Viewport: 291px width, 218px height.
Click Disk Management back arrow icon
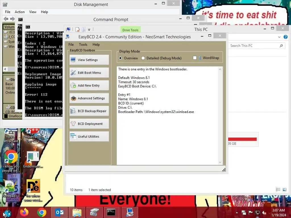6,19
